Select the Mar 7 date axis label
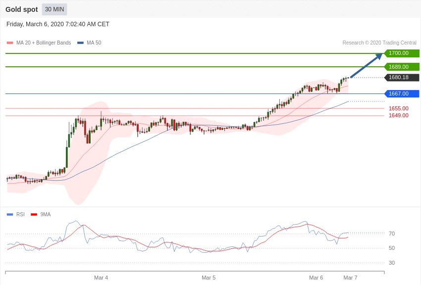This screenshot has height=285, width=421. 350,278
